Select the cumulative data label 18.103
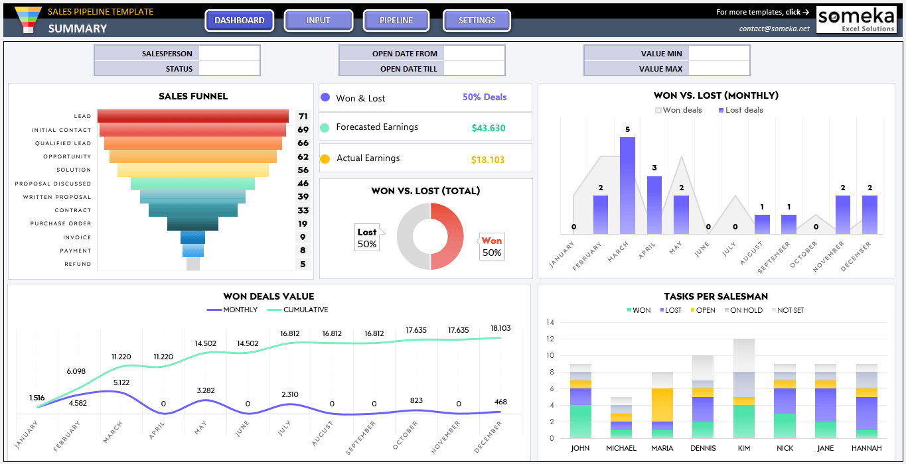906x464 pixels. (500, 328)
